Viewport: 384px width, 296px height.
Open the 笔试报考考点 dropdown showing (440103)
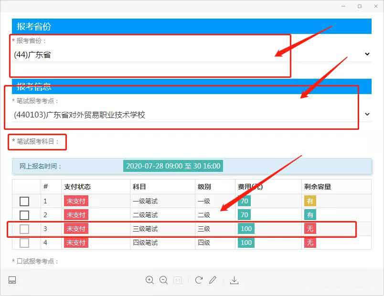pyautogui.click(x=192, y=115)
